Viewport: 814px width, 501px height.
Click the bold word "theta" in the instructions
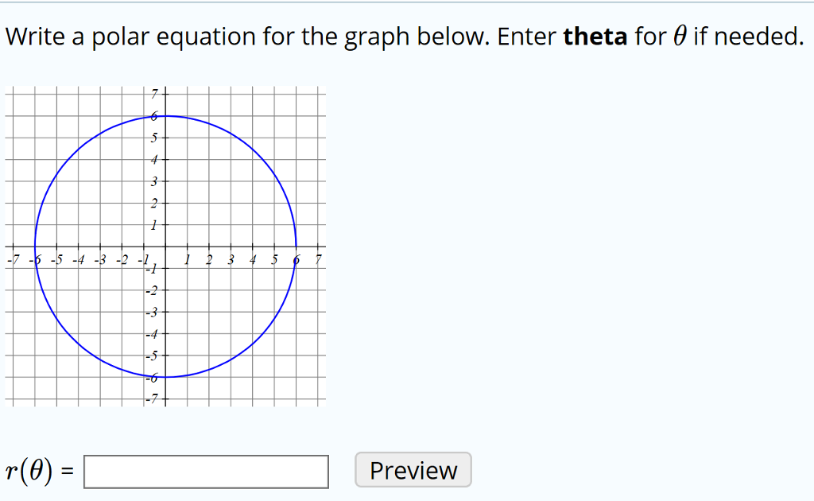tap(595, 37)
